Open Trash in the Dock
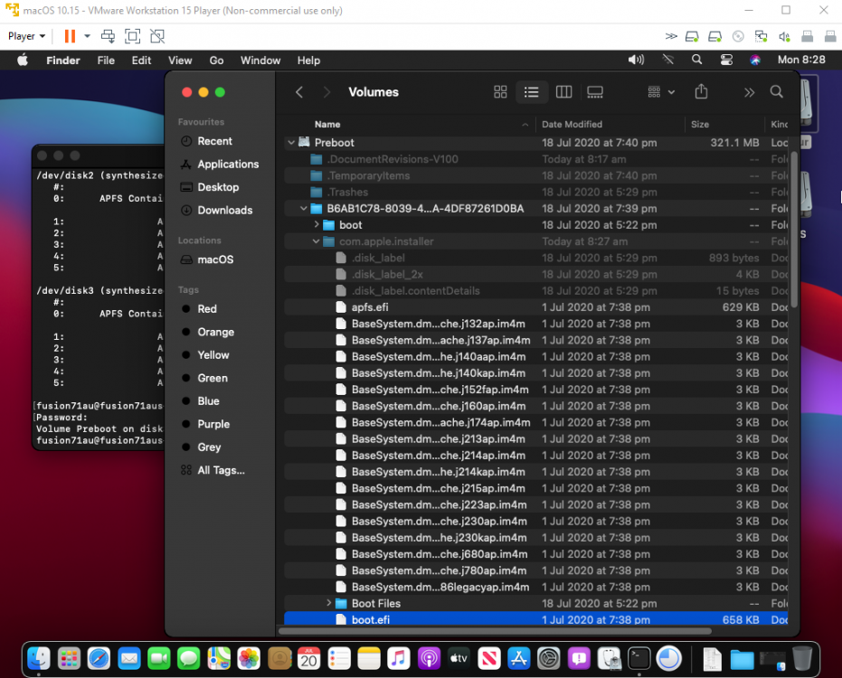 click(x=801, y=658)
